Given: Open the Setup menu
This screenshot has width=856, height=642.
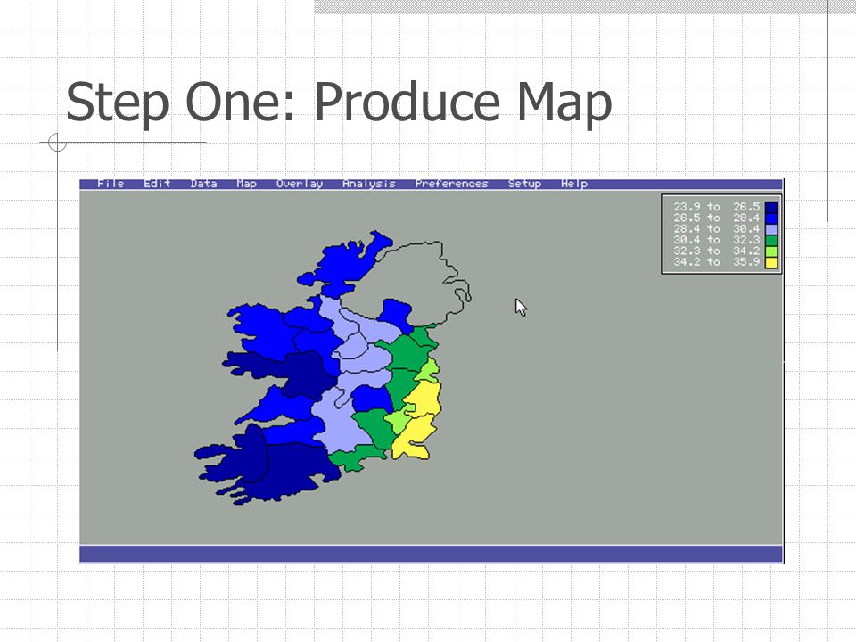Looking at the screenshot, I should [524, 184].
